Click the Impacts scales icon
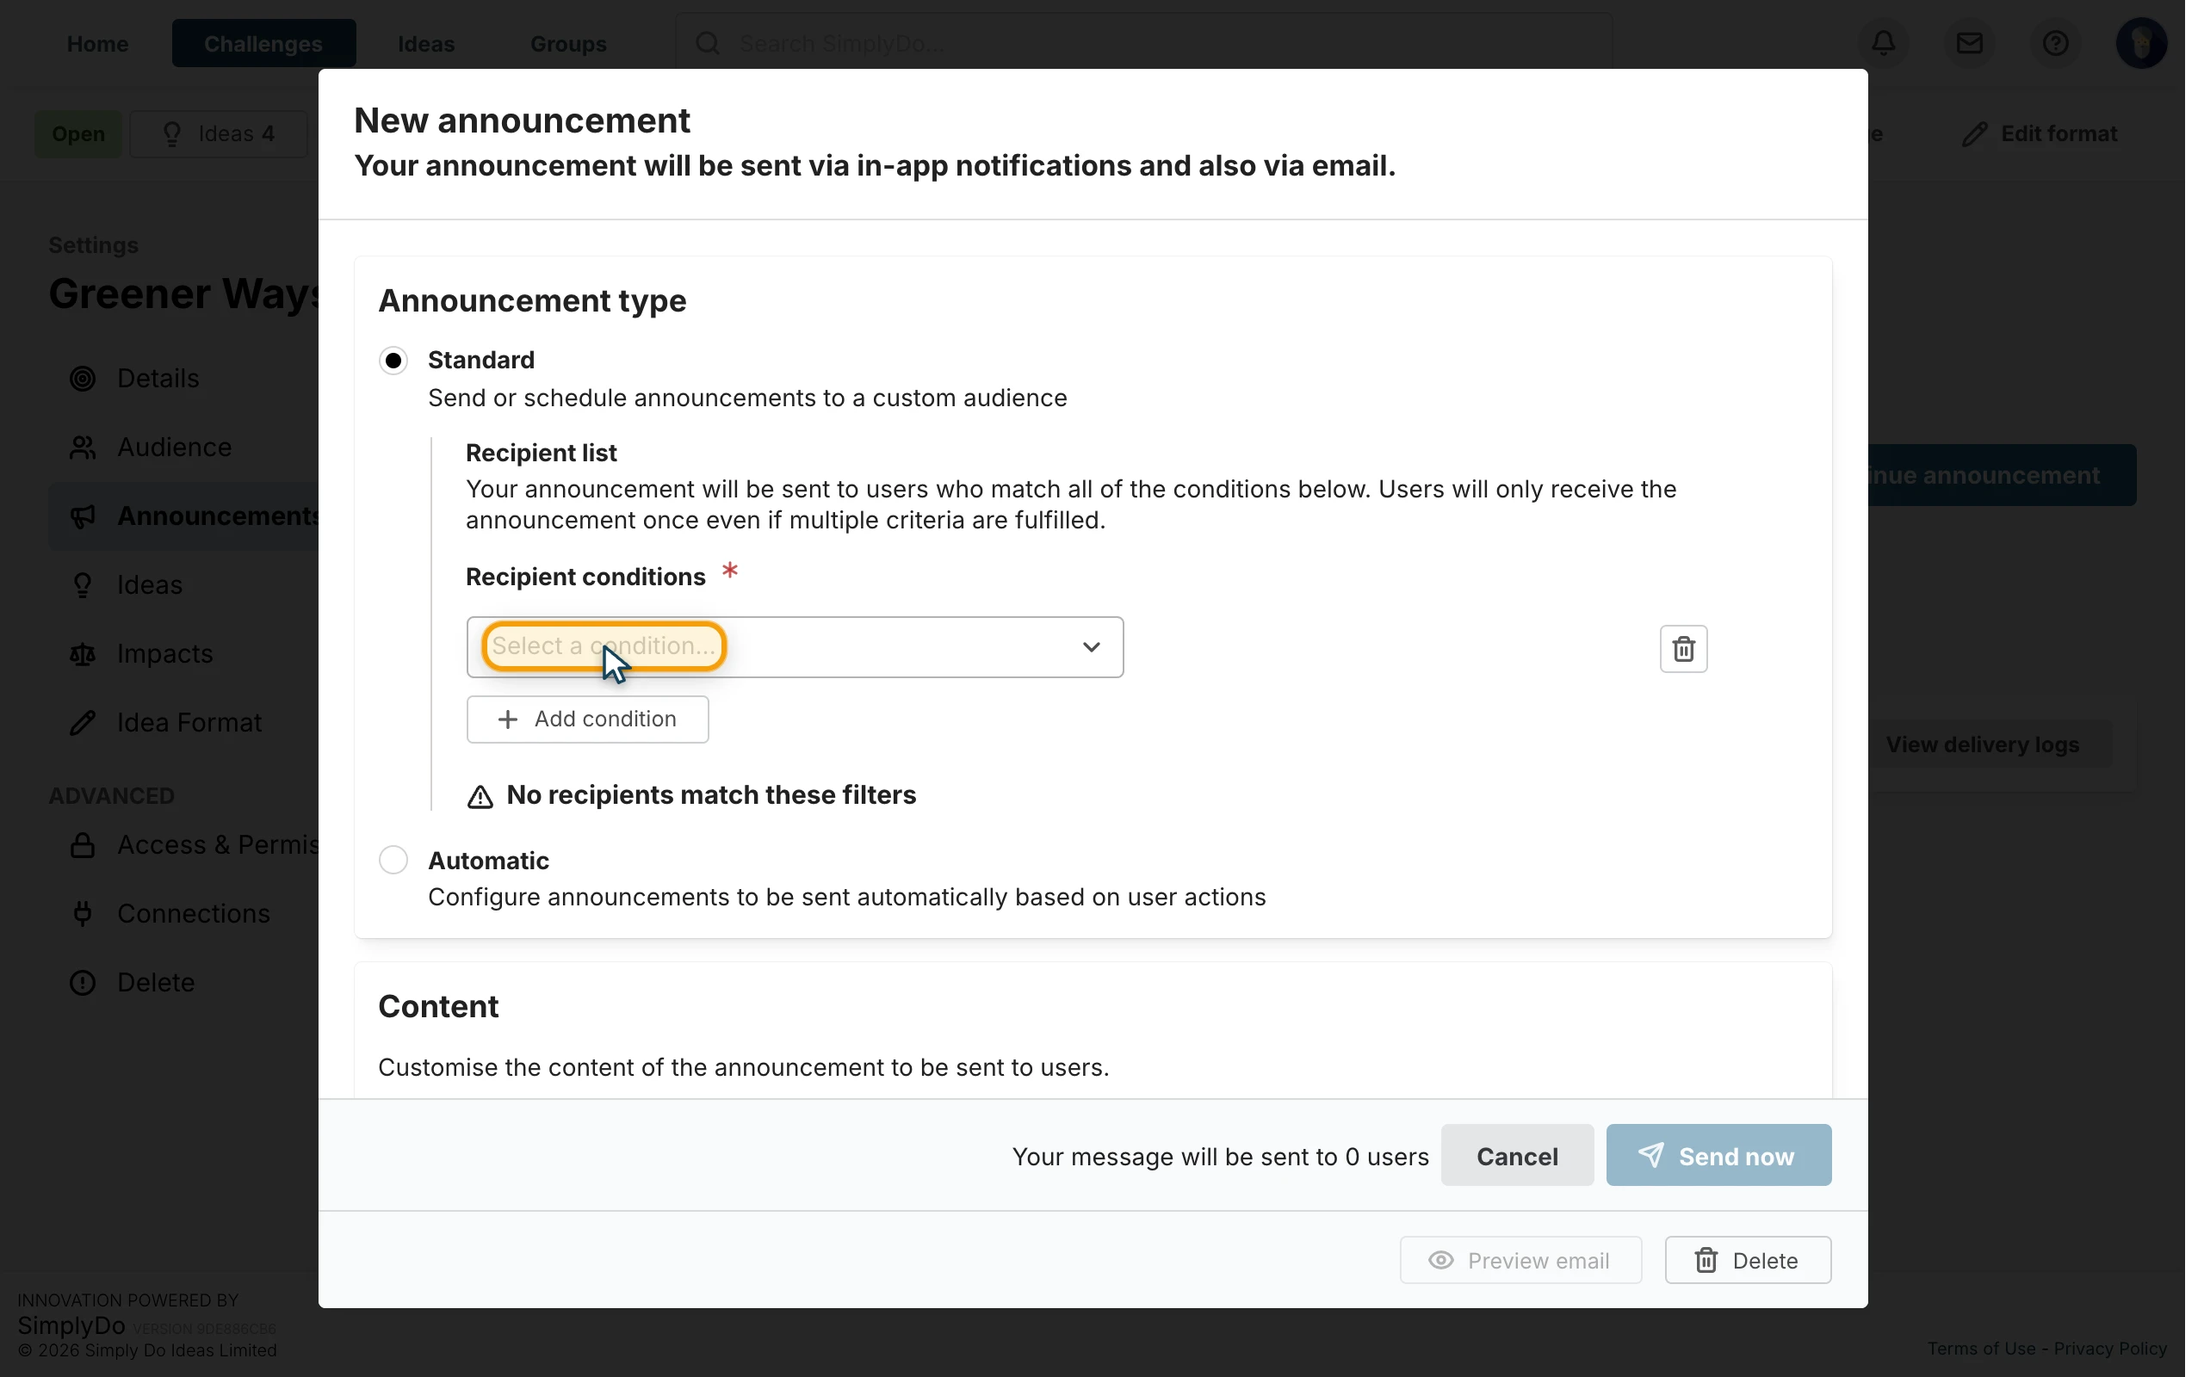 coord(83,654)
